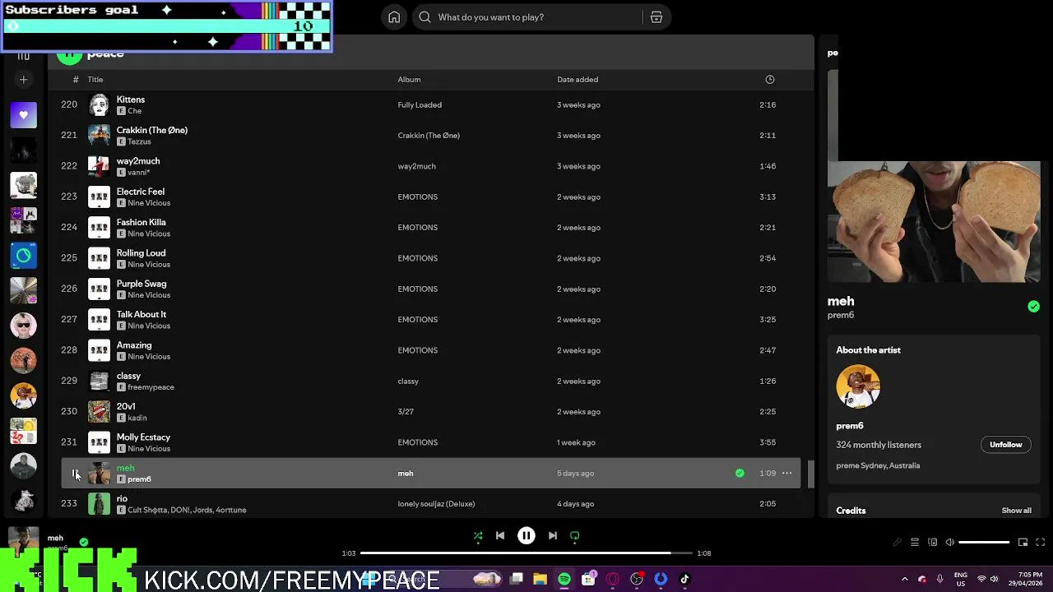Open File Explorer from the taskbar
Screen dimensions: 1053x592
pyautogui.click(x=540, y=580)
